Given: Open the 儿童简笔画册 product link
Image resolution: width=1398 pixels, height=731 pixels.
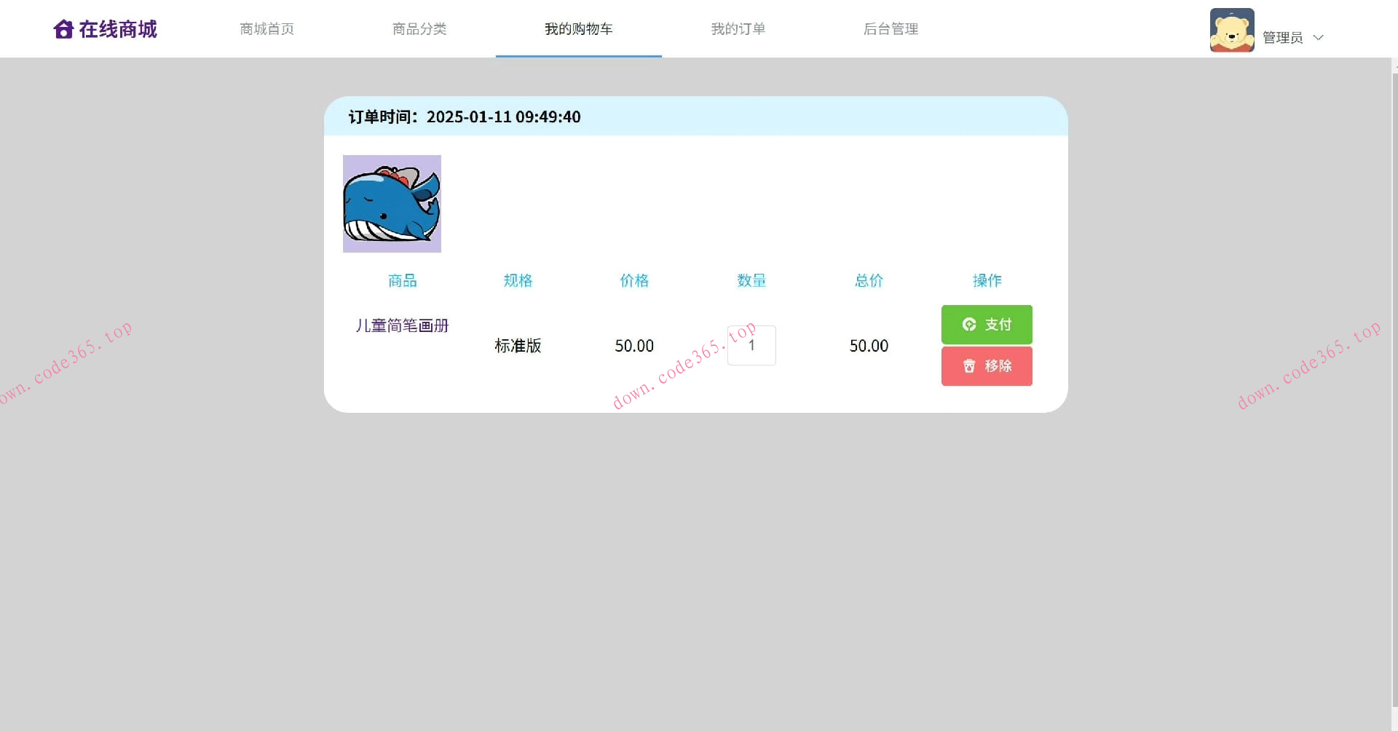Looking at the screenshot, I should (401, 325).
